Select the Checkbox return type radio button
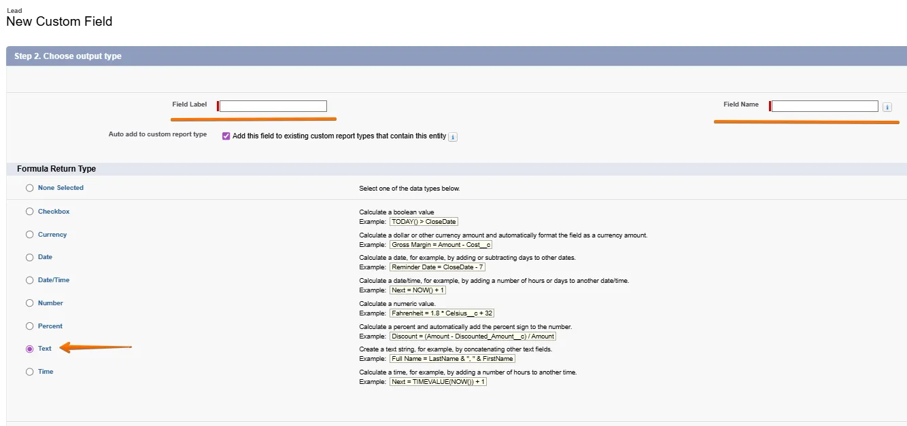The image size is (907, 426). point(29,212)
